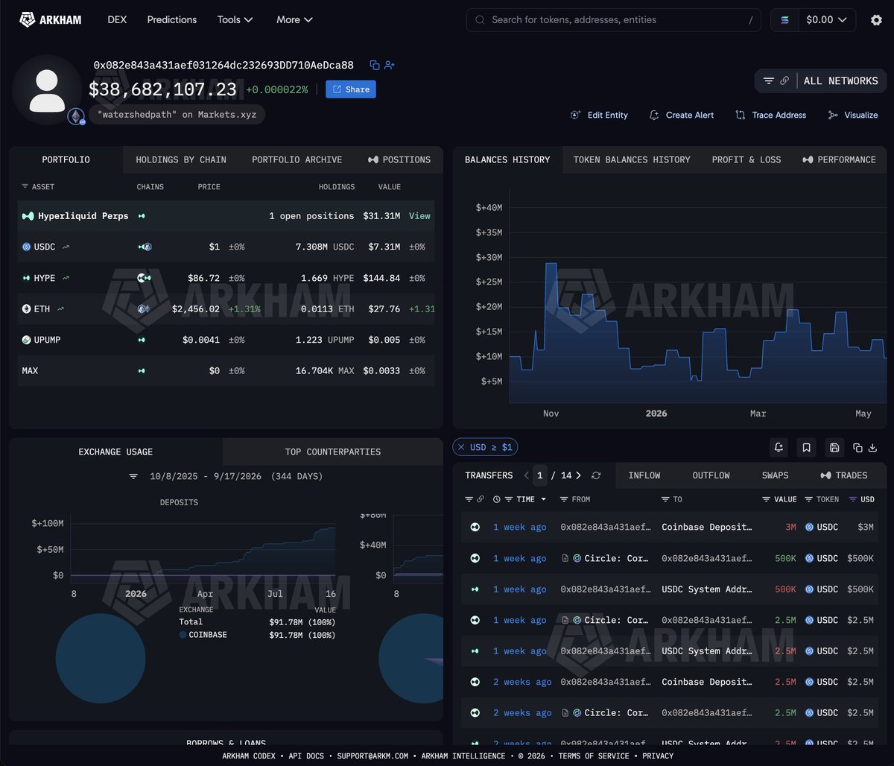Open the "watershedpath" on Markets.xyz tag
This screenshot has height=766, width=894.
tap(177, 115)
